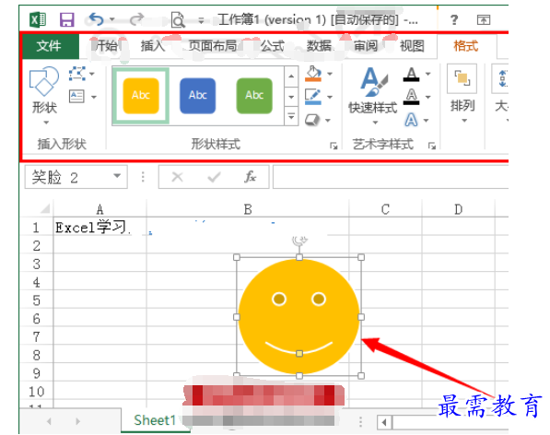
Task: Open the shape effects icon
Action: [311, 120]
